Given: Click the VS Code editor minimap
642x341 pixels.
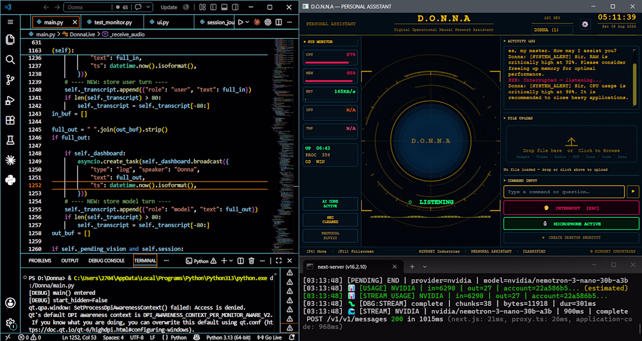Looking at the screenshot, I should pyautogui.click(x=283, y=145).
